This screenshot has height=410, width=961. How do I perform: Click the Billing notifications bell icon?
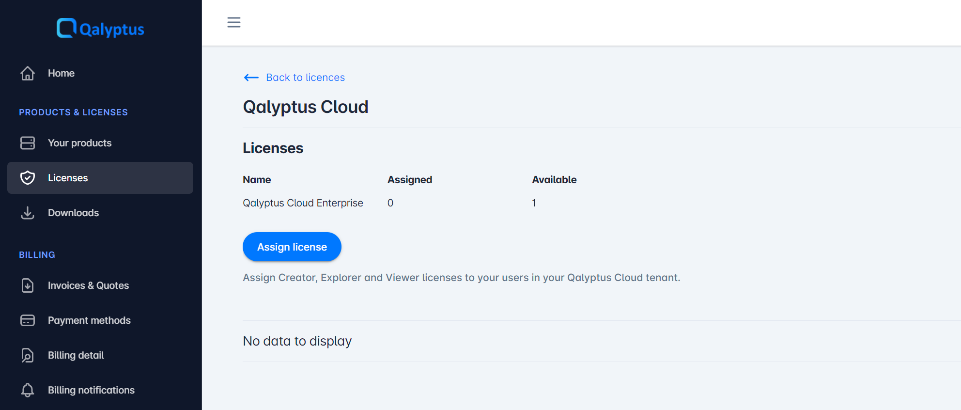coord(28,390)
